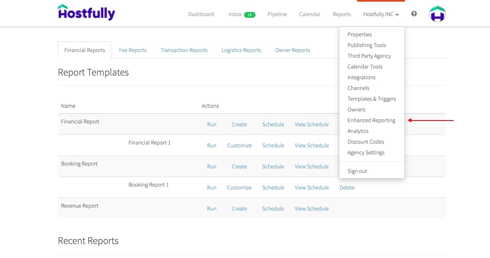Schedule the Revenue Report

[x=273, y=208]
